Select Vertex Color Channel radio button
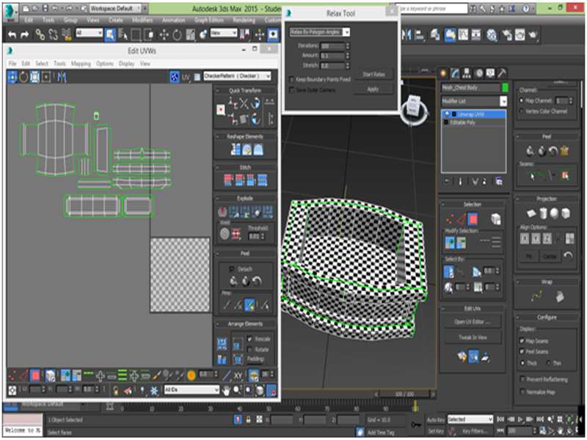 click(x=522, y=111)
